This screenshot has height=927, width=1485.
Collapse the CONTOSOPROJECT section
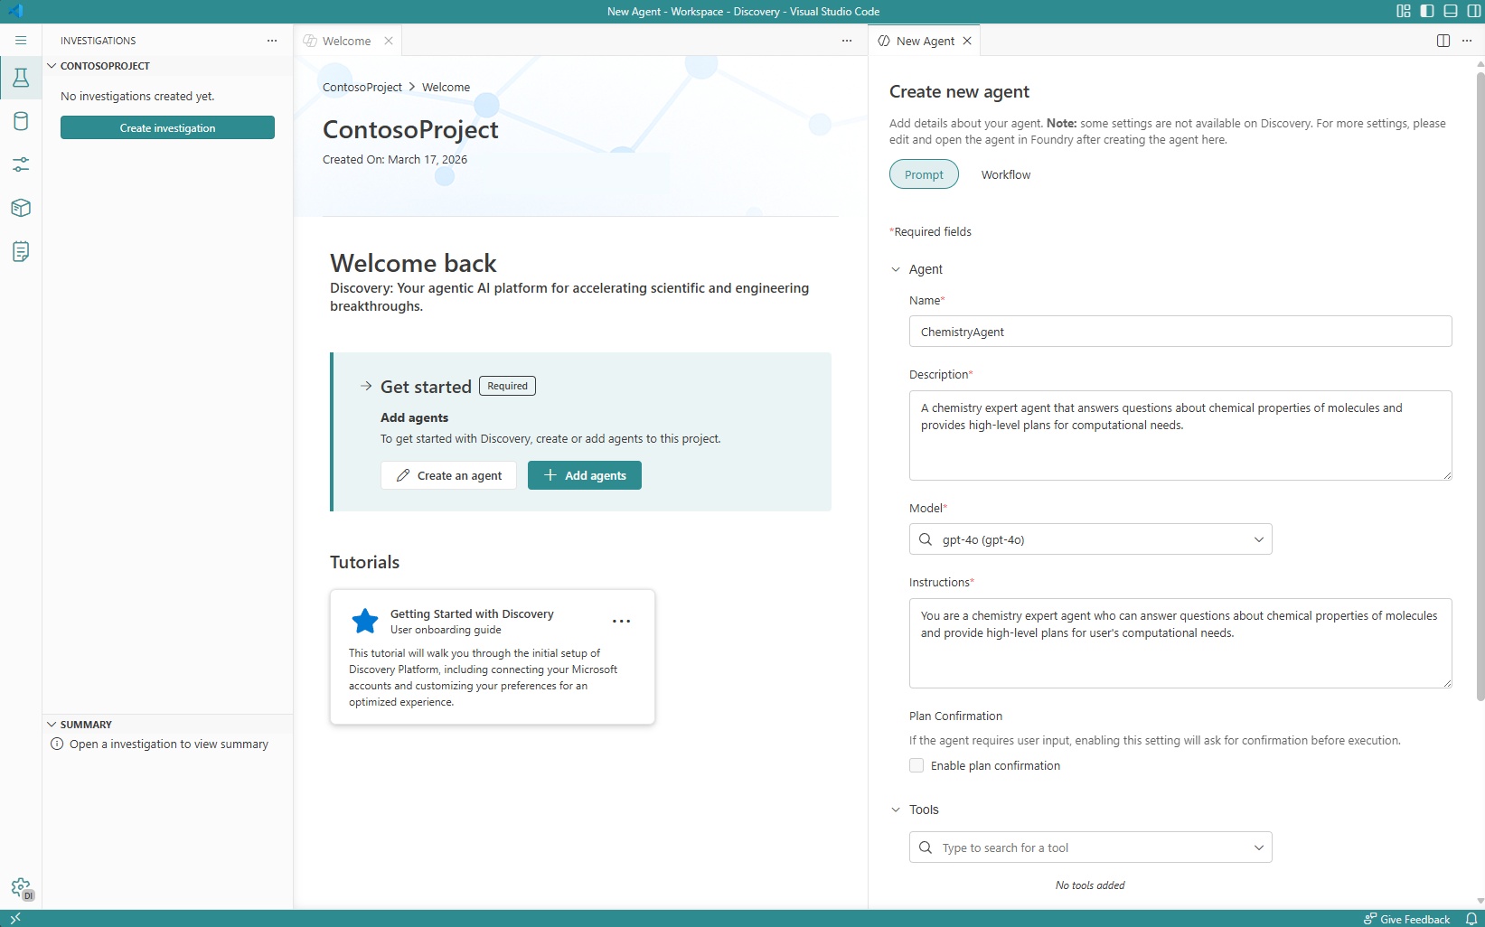(x=52, y=66)
